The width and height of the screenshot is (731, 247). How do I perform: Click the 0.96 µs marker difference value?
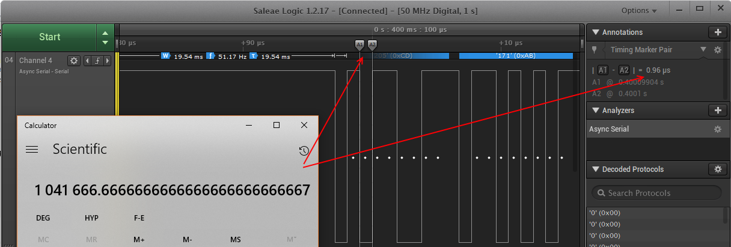[658, 70]
